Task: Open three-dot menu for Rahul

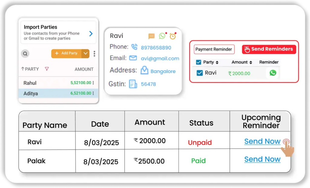Action: [93, 83]
